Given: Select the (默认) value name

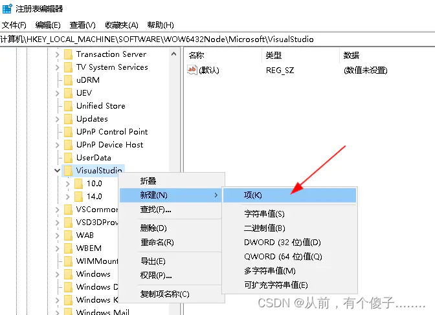Looking at the screenshot, I should [x=209, y=71].
